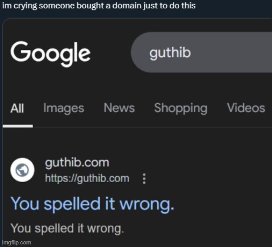Image resolution: width=272 pixels, height=247 pixels.
Task: Click the word guthib in the search field
Action: (170, 53)
